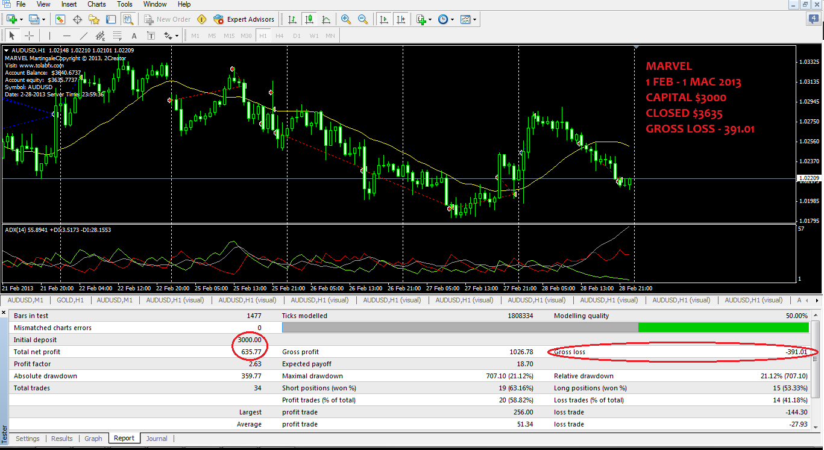Select the Trendline drawing tool

click(84, 36)
